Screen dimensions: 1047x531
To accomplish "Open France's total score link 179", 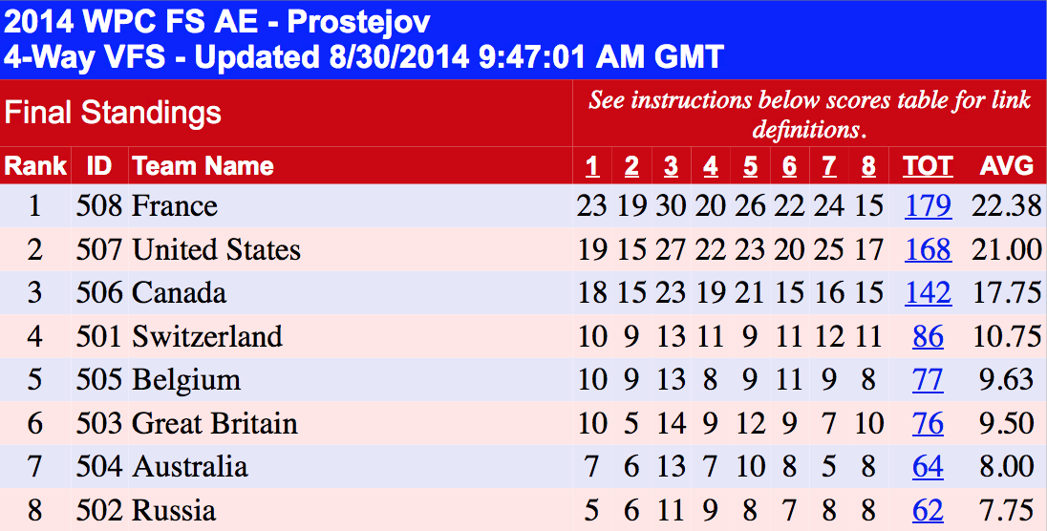I will 928,206.
